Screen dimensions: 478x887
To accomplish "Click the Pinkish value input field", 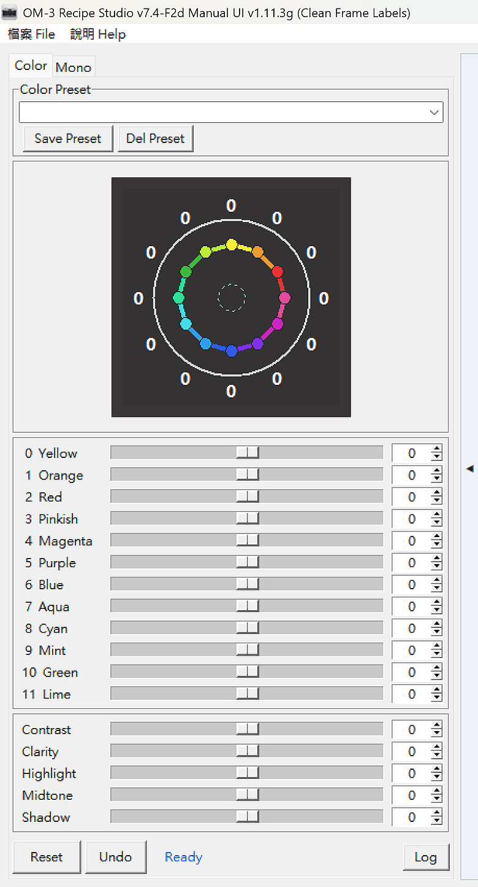I will click(x=411, y=519).
